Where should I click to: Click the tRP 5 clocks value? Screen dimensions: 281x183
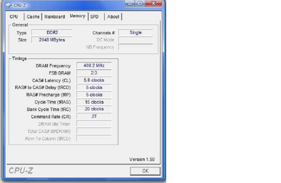94,95
